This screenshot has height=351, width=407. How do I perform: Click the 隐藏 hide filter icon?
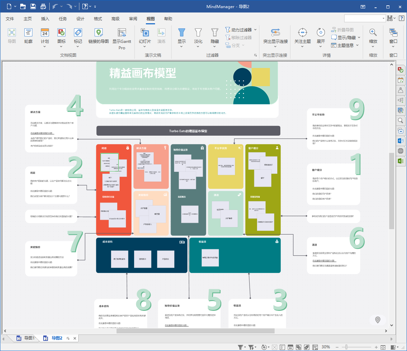pyautogui.click(x=215, y=32)
